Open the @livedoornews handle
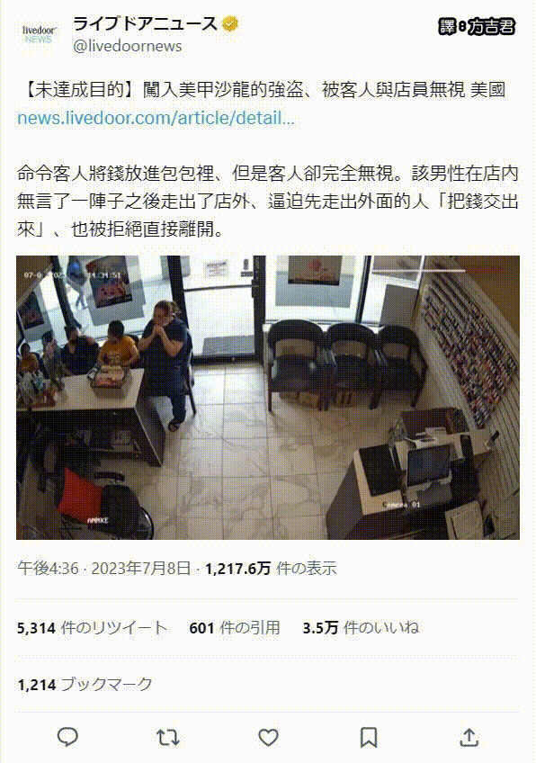Image resolution: width=536 pixels, height=763 pixels. click(128, 46)
